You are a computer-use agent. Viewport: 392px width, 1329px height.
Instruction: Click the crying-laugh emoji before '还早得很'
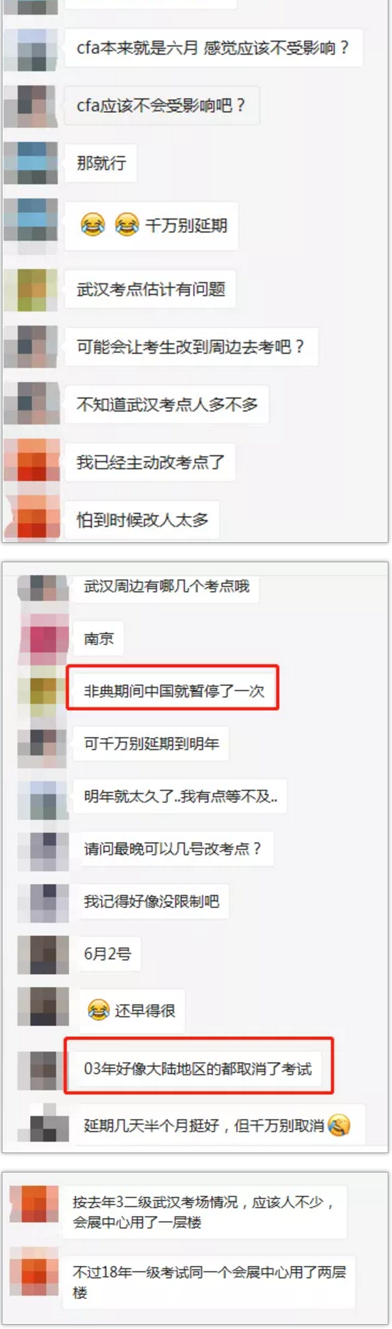(x=98, y=1010)
